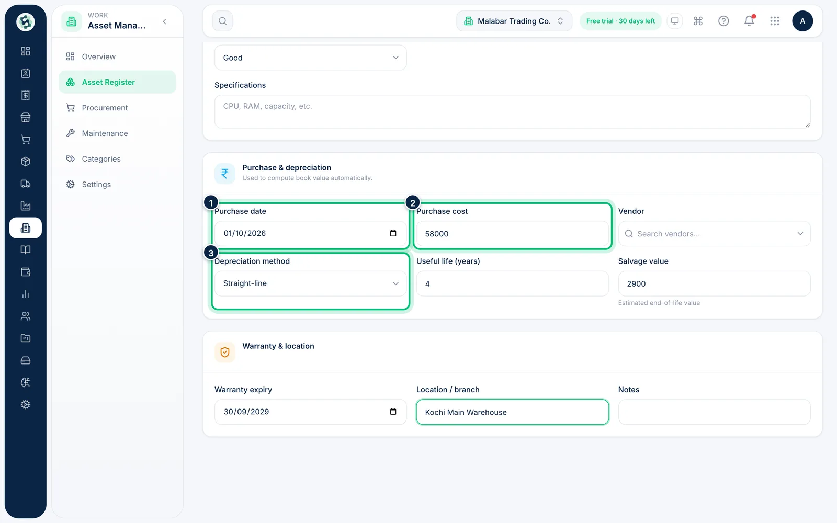Focus the Useful life (years) field
Screen dimensions: 837x523
tap(512, 283)
